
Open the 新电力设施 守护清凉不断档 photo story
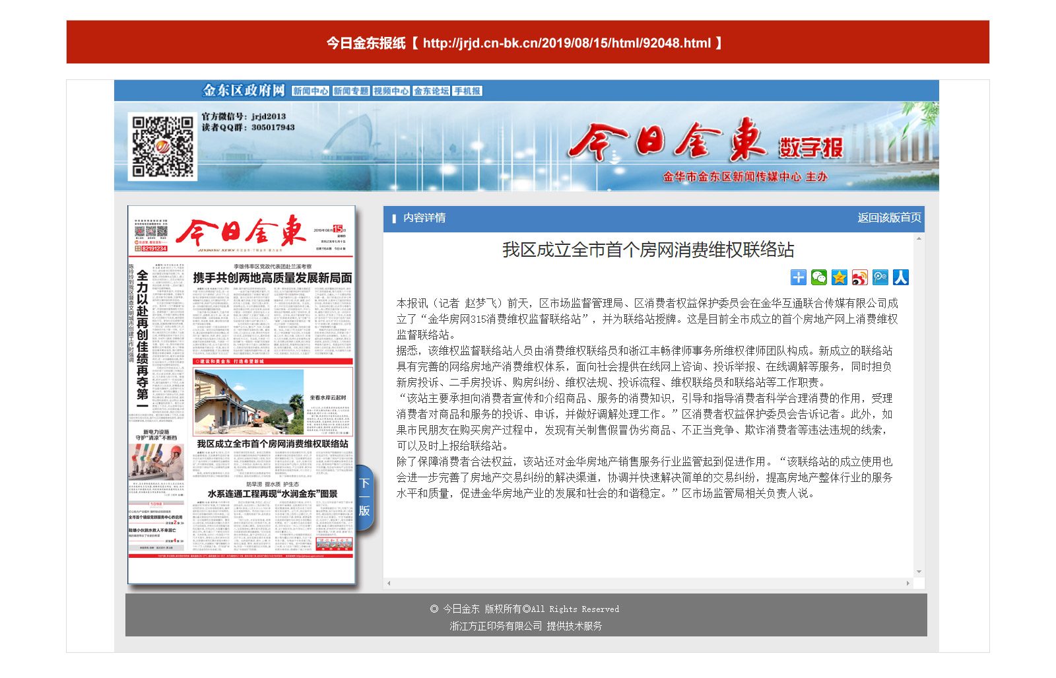tap(156, 461)
